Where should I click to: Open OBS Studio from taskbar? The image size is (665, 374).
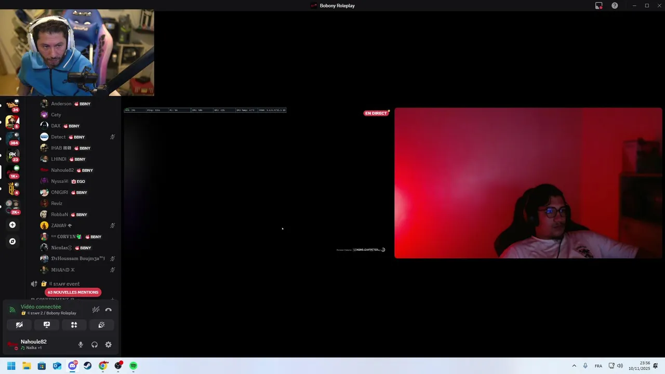pos(118,366)
